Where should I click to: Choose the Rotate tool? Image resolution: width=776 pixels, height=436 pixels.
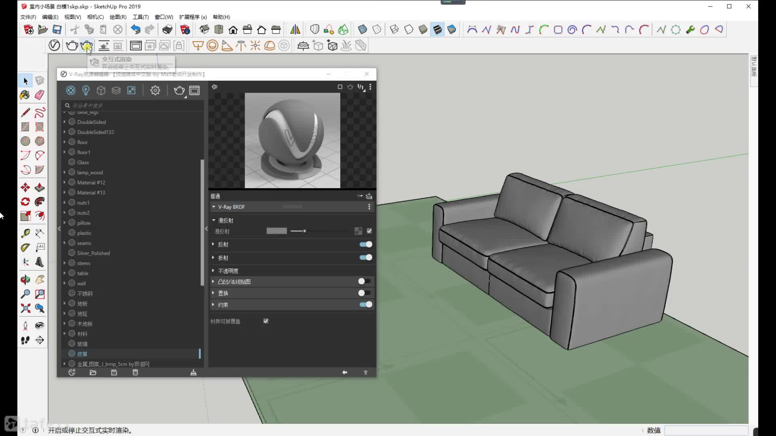coord(25,201)
